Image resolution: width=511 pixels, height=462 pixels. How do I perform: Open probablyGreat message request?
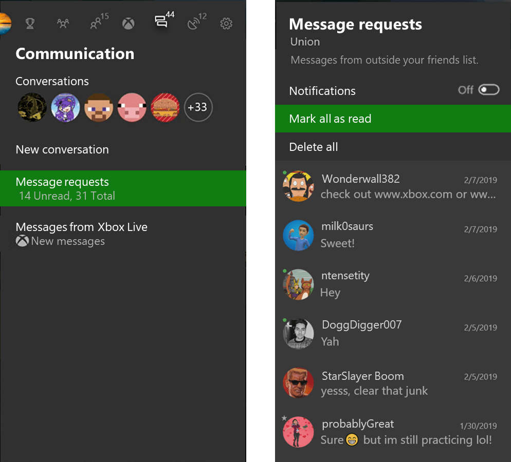click(x=393, y=432)
